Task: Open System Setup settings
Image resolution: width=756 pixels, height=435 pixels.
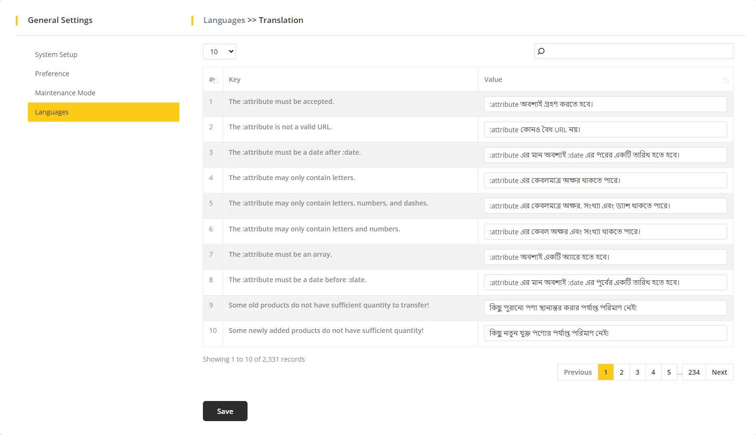Action: (56, 55)
